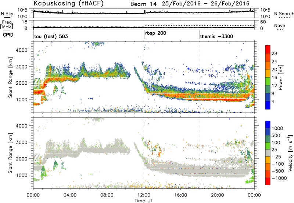Click Slant Range [km] label of velocity panel
The height and width of the screenshot is (203, 294).
click(11, 153)
